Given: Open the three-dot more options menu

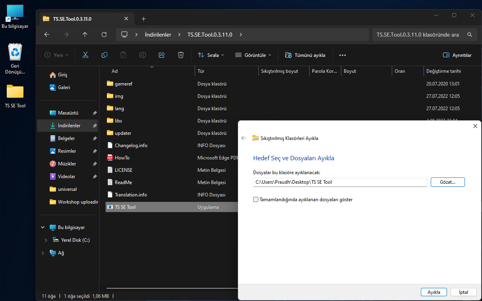Looking at the screenshot, I should coord(343,55).
